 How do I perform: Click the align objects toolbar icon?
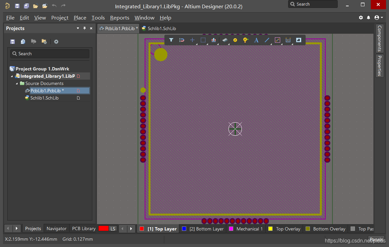[x=214, y=40]
